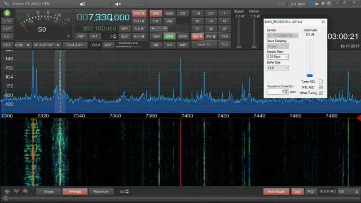Click the blue info icon in title bar
361x203 pixels.
(329, 4)
